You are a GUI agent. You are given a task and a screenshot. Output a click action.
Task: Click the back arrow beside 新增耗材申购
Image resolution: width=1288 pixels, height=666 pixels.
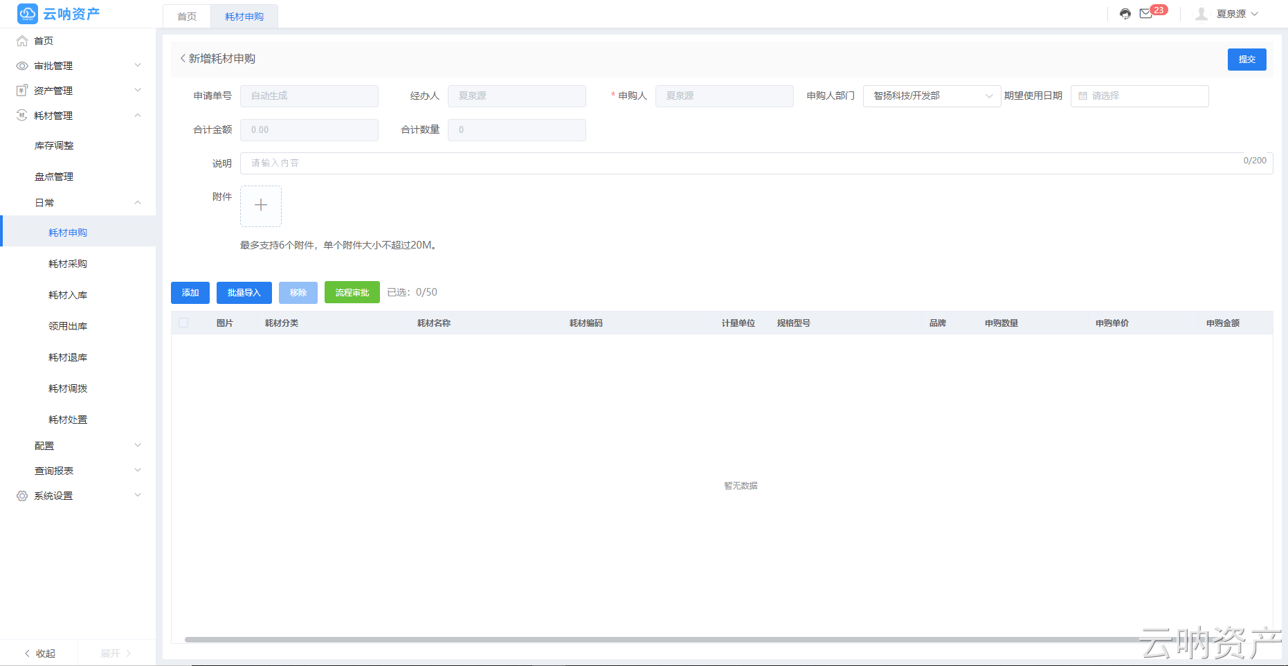coord(183,59)
